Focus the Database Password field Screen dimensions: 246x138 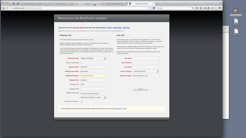point(93,76)
